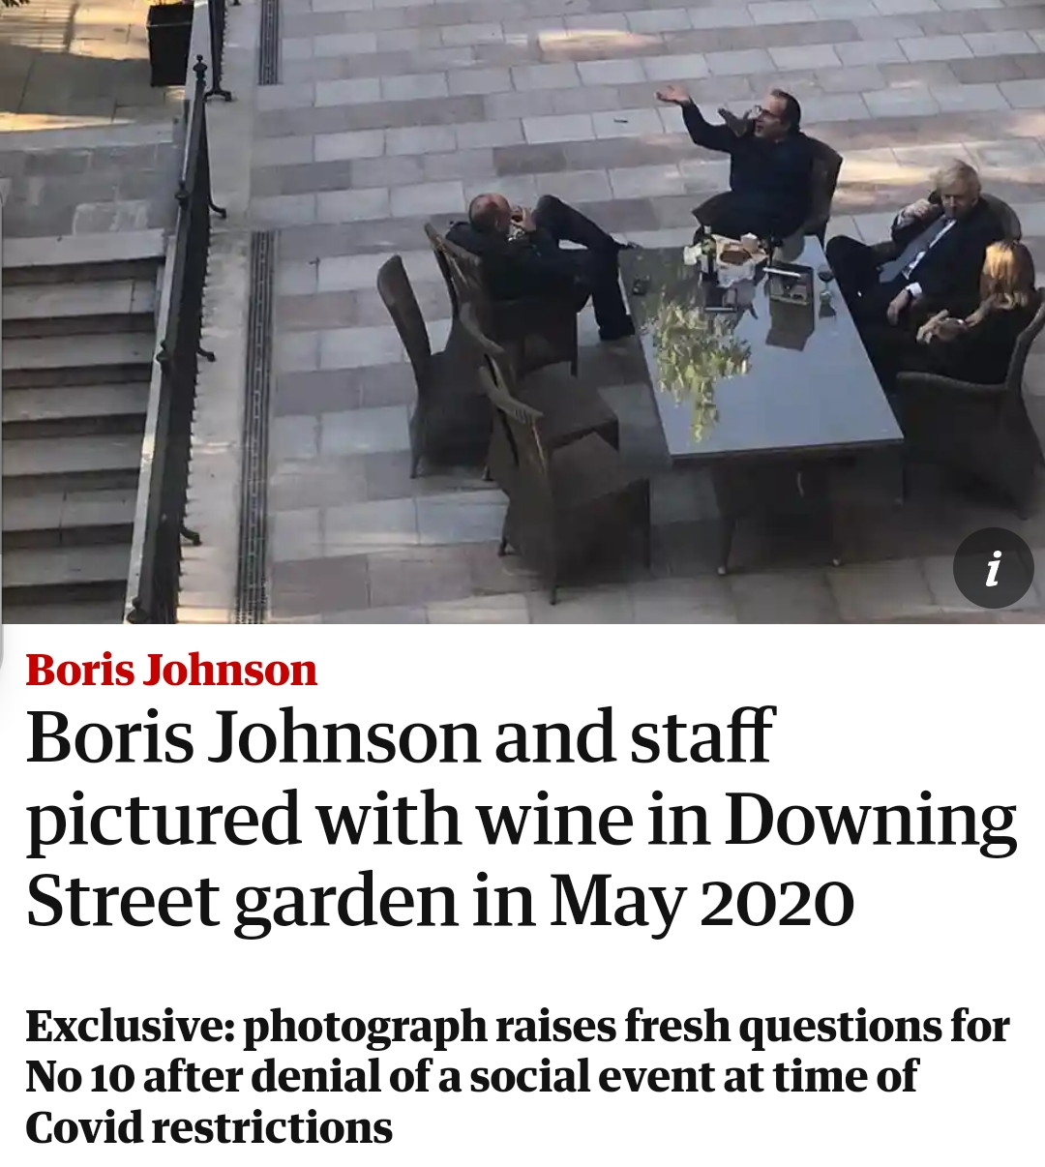
Task: Click the word "Downing" in the headline
Action: pyautogui.click(x=870, y=820)
